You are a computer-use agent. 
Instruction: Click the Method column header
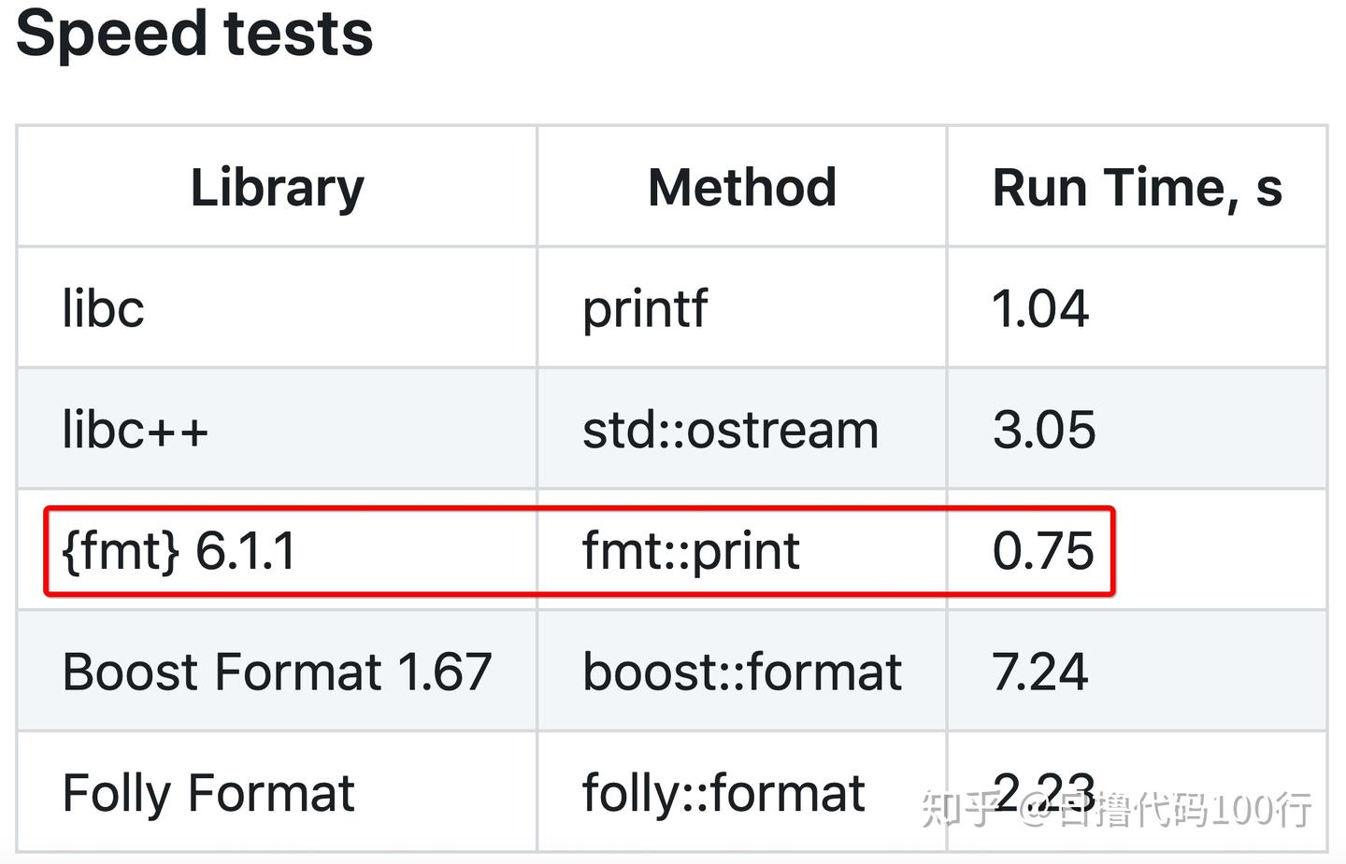click(x=741, y=188)
